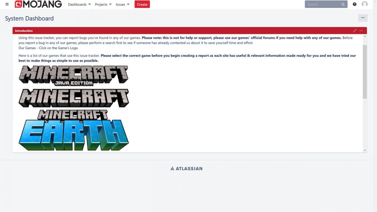Toggle the Introduction gadget maximize arrows

(355, 30)
